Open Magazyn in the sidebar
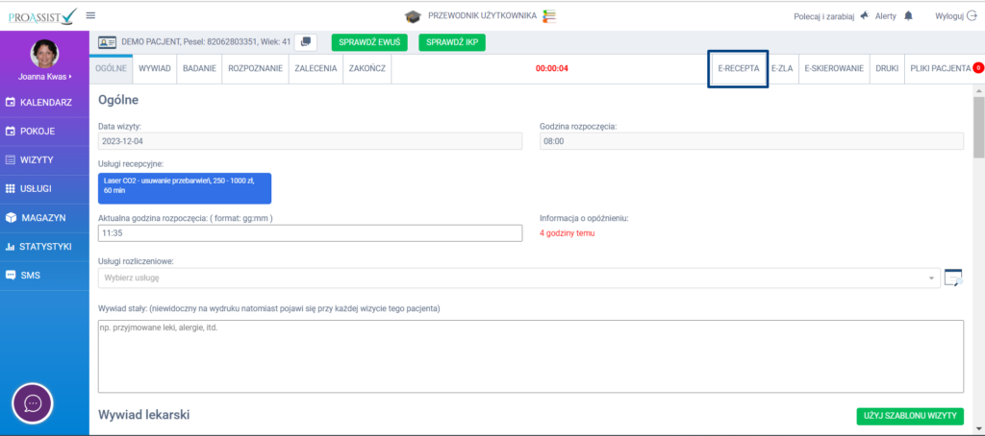The height and width of the screenshot is (436, 985). point(44,218)
